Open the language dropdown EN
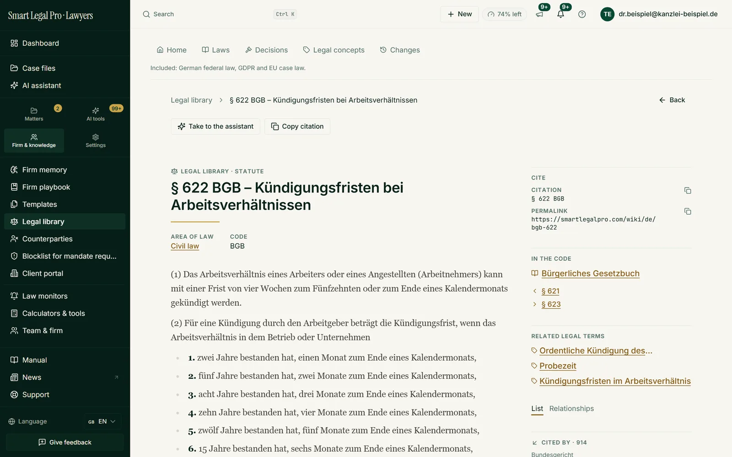The width and height of the screenshot is (732, 457). tap(102, 421)
